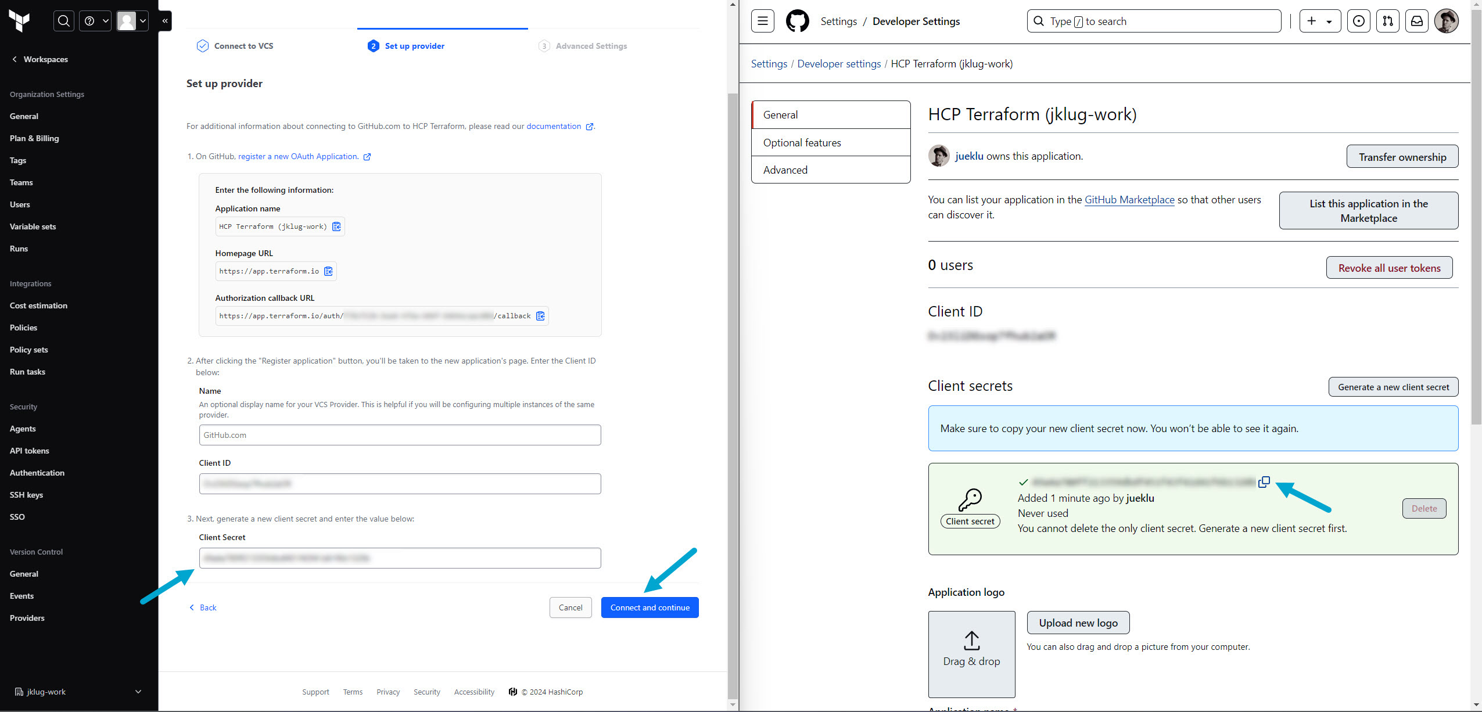Screen dimensions: 1482x712
Task: Go to GitHub home via Octocat logo
Action: [797, 21]
